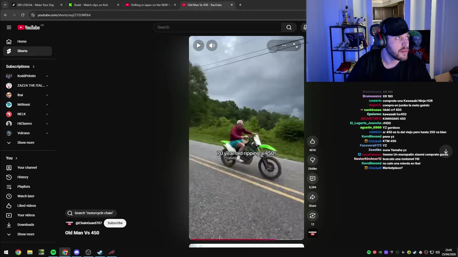458x257 pixels.
Task: Close the TikTok browser tab
Action: tap(62, 5)
